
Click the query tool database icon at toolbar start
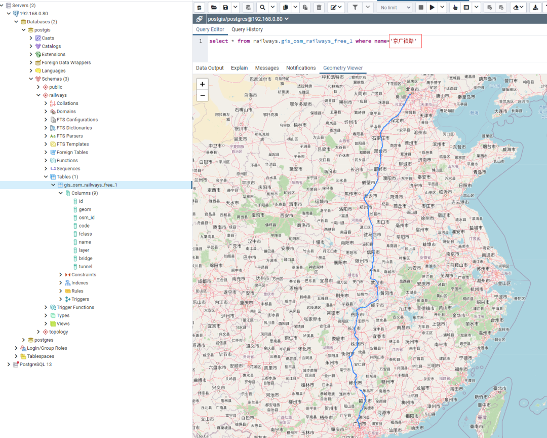click(x=199, y=7)
